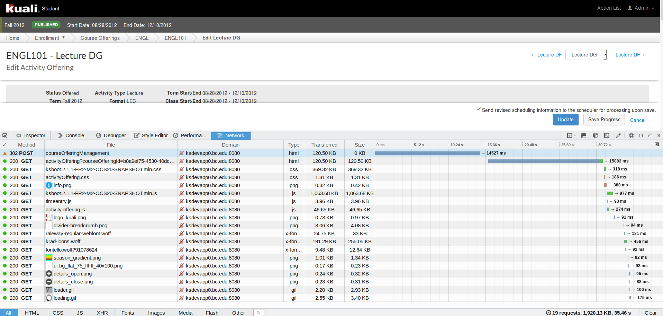The height and width of the screenshot is (316, 663).
Task: Open the 3D view cube icon
Action: pos(595,135)
